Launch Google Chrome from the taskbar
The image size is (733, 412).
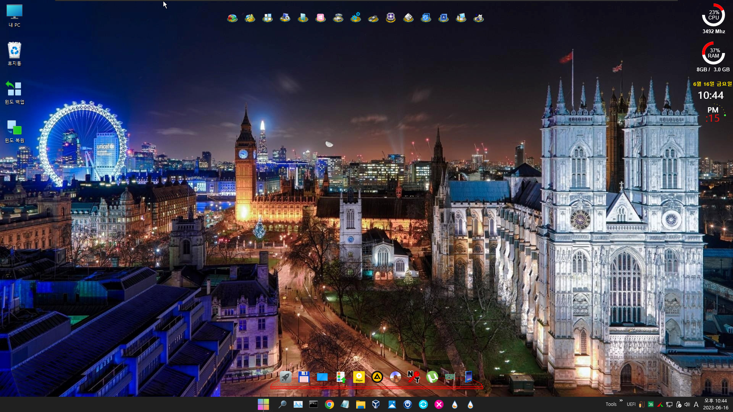pos(329,404)
